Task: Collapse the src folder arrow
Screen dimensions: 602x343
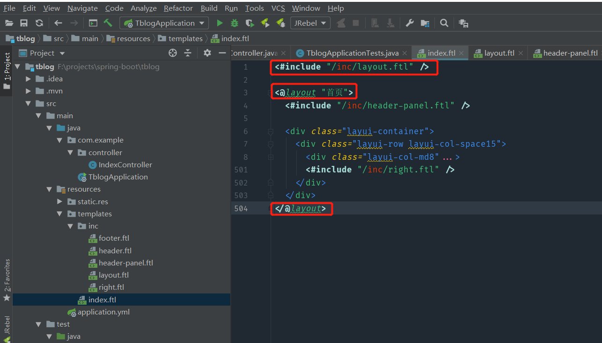Action: pos(29,104)
